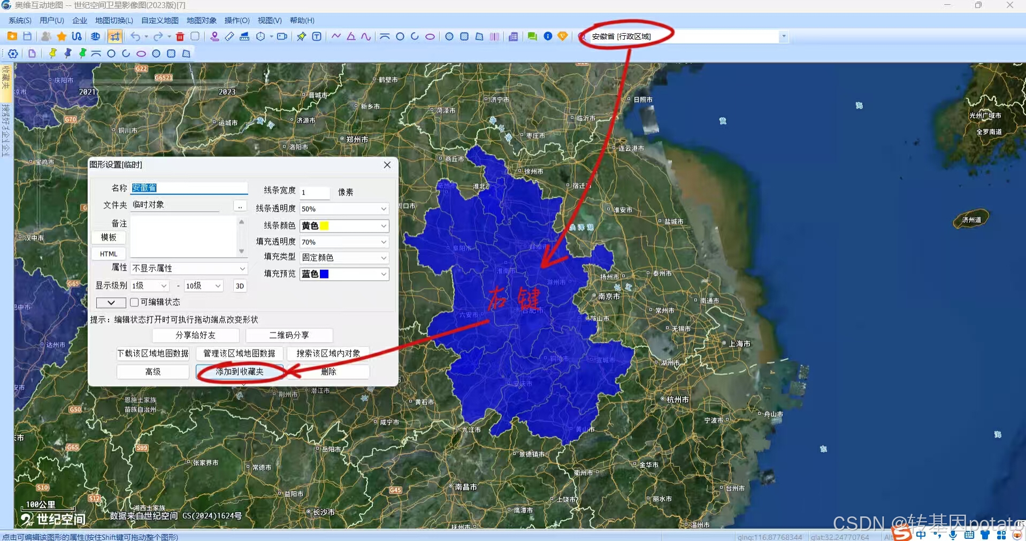Click the 下载该区域地图数据 button
The height and width of the screenshot is (541, 1026).
coord(153,353)
